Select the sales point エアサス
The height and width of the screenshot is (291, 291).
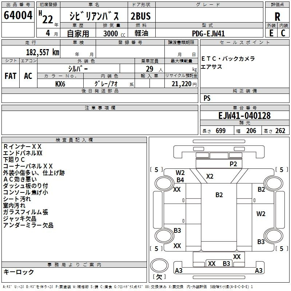coord(211,67)
